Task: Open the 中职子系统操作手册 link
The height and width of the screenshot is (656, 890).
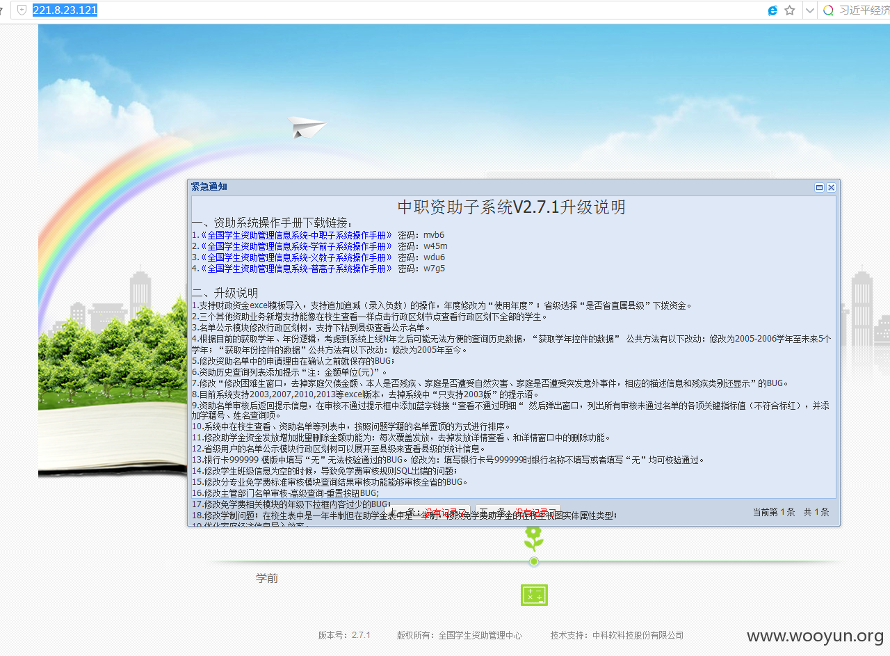Action: (x=296, y=235)
